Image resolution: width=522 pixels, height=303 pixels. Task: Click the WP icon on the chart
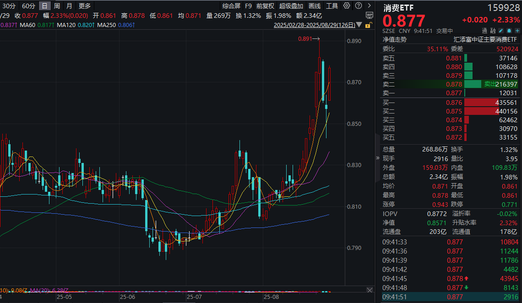tap(370, 15)
